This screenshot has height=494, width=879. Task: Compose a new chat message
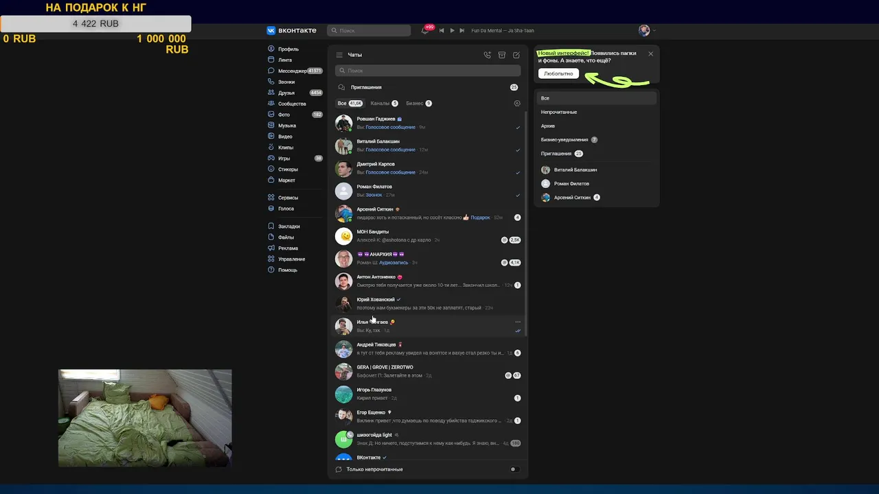516,55
